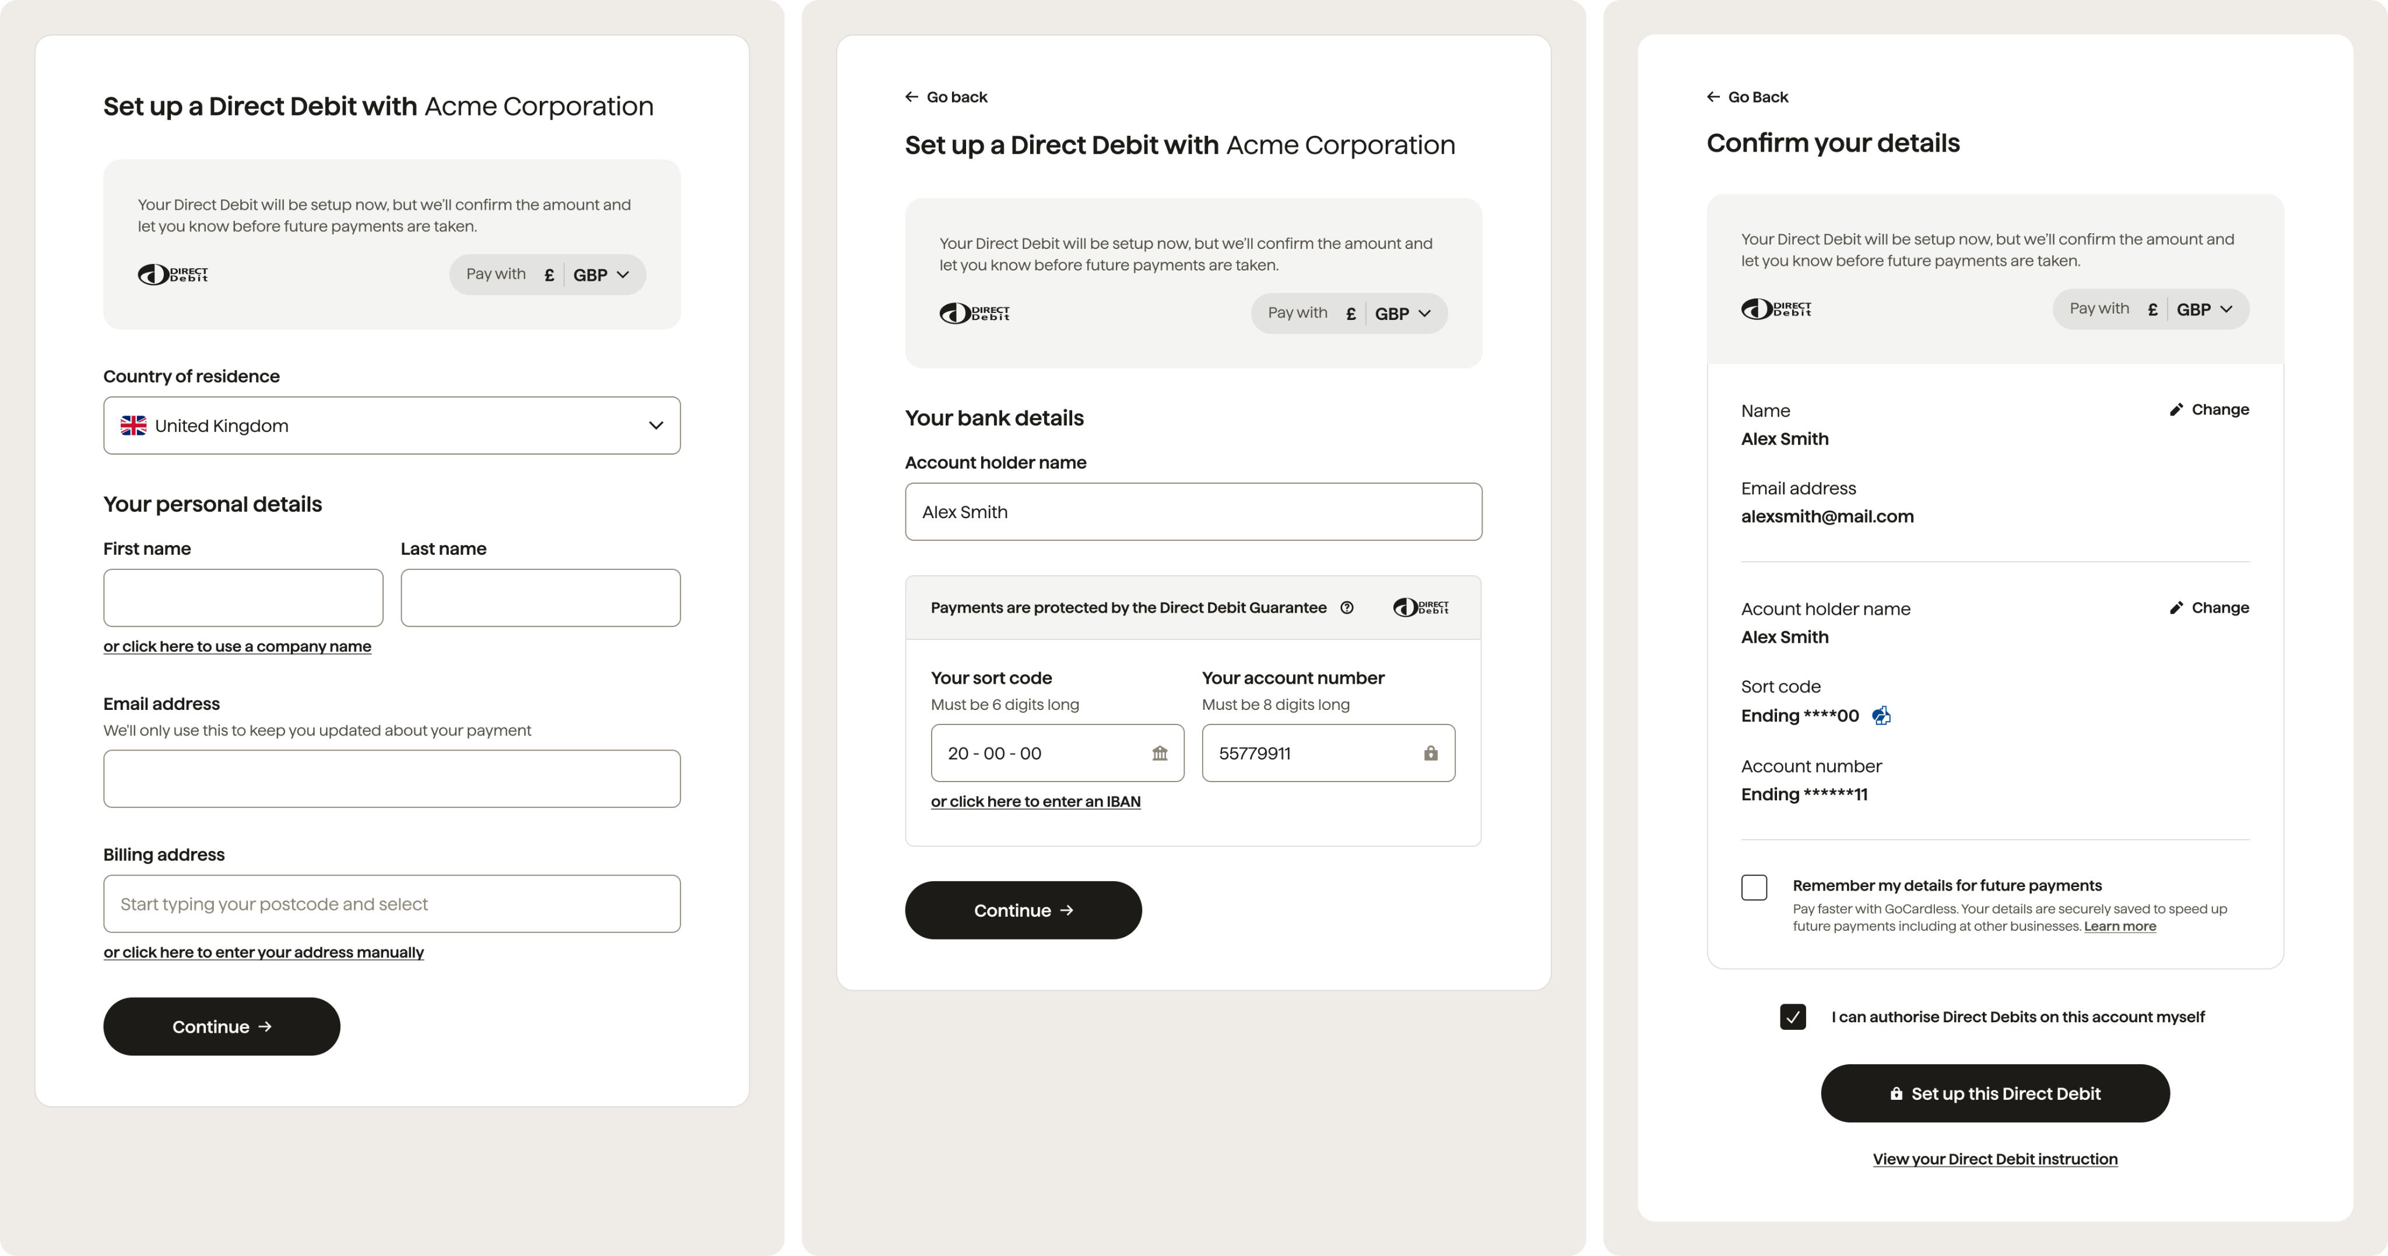The height and width of the screenshot is (1256, 2388).
Task: Click the blue bank logo next to sort code ending
Action: 1881,715
